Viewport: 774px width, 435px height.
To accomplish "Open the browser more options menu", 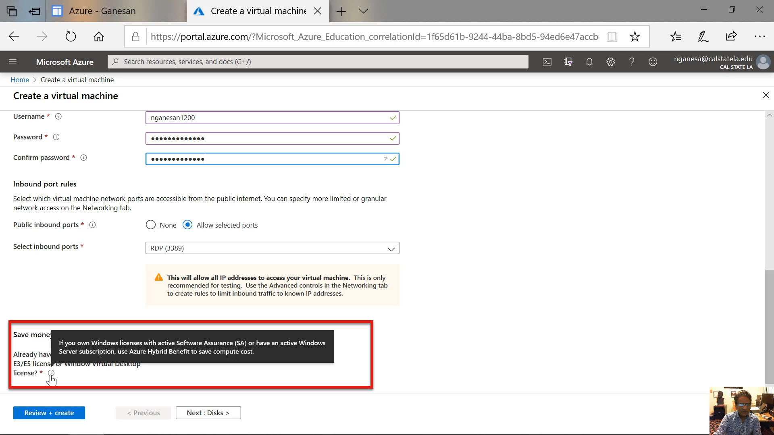I will pos(759,37).
